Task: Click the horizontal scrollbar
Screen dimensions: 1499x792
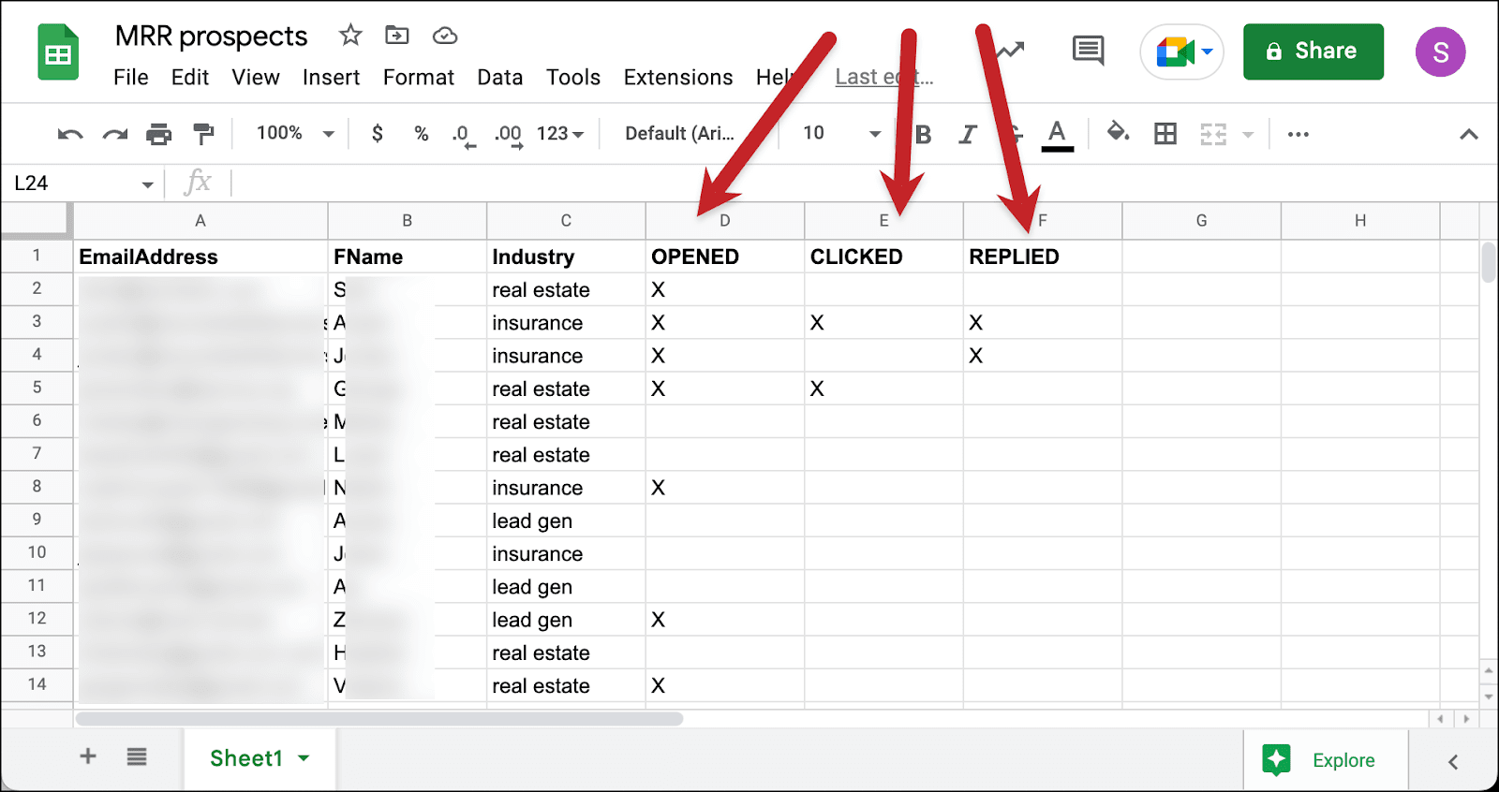Action: tap(379, 719)
